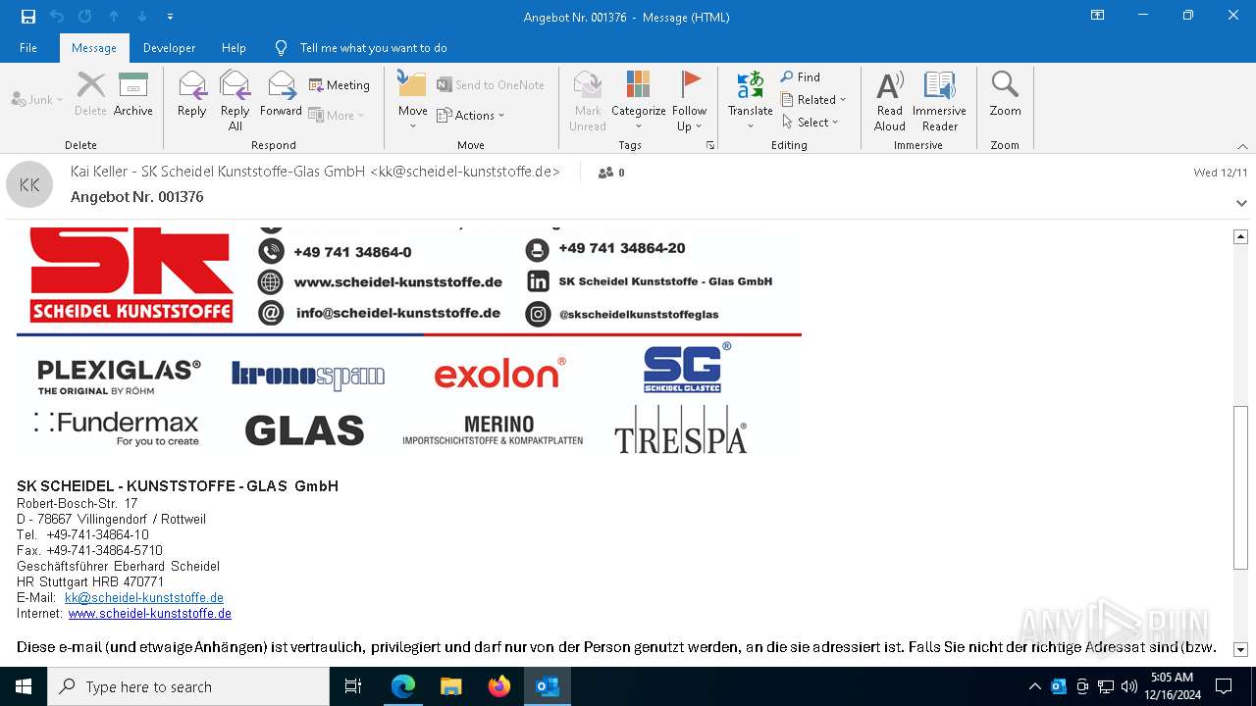The height and width of the screenshot is (706, 1256).
Task: Click the Zoom magnifier button
Action: (x=1005, y=94)
